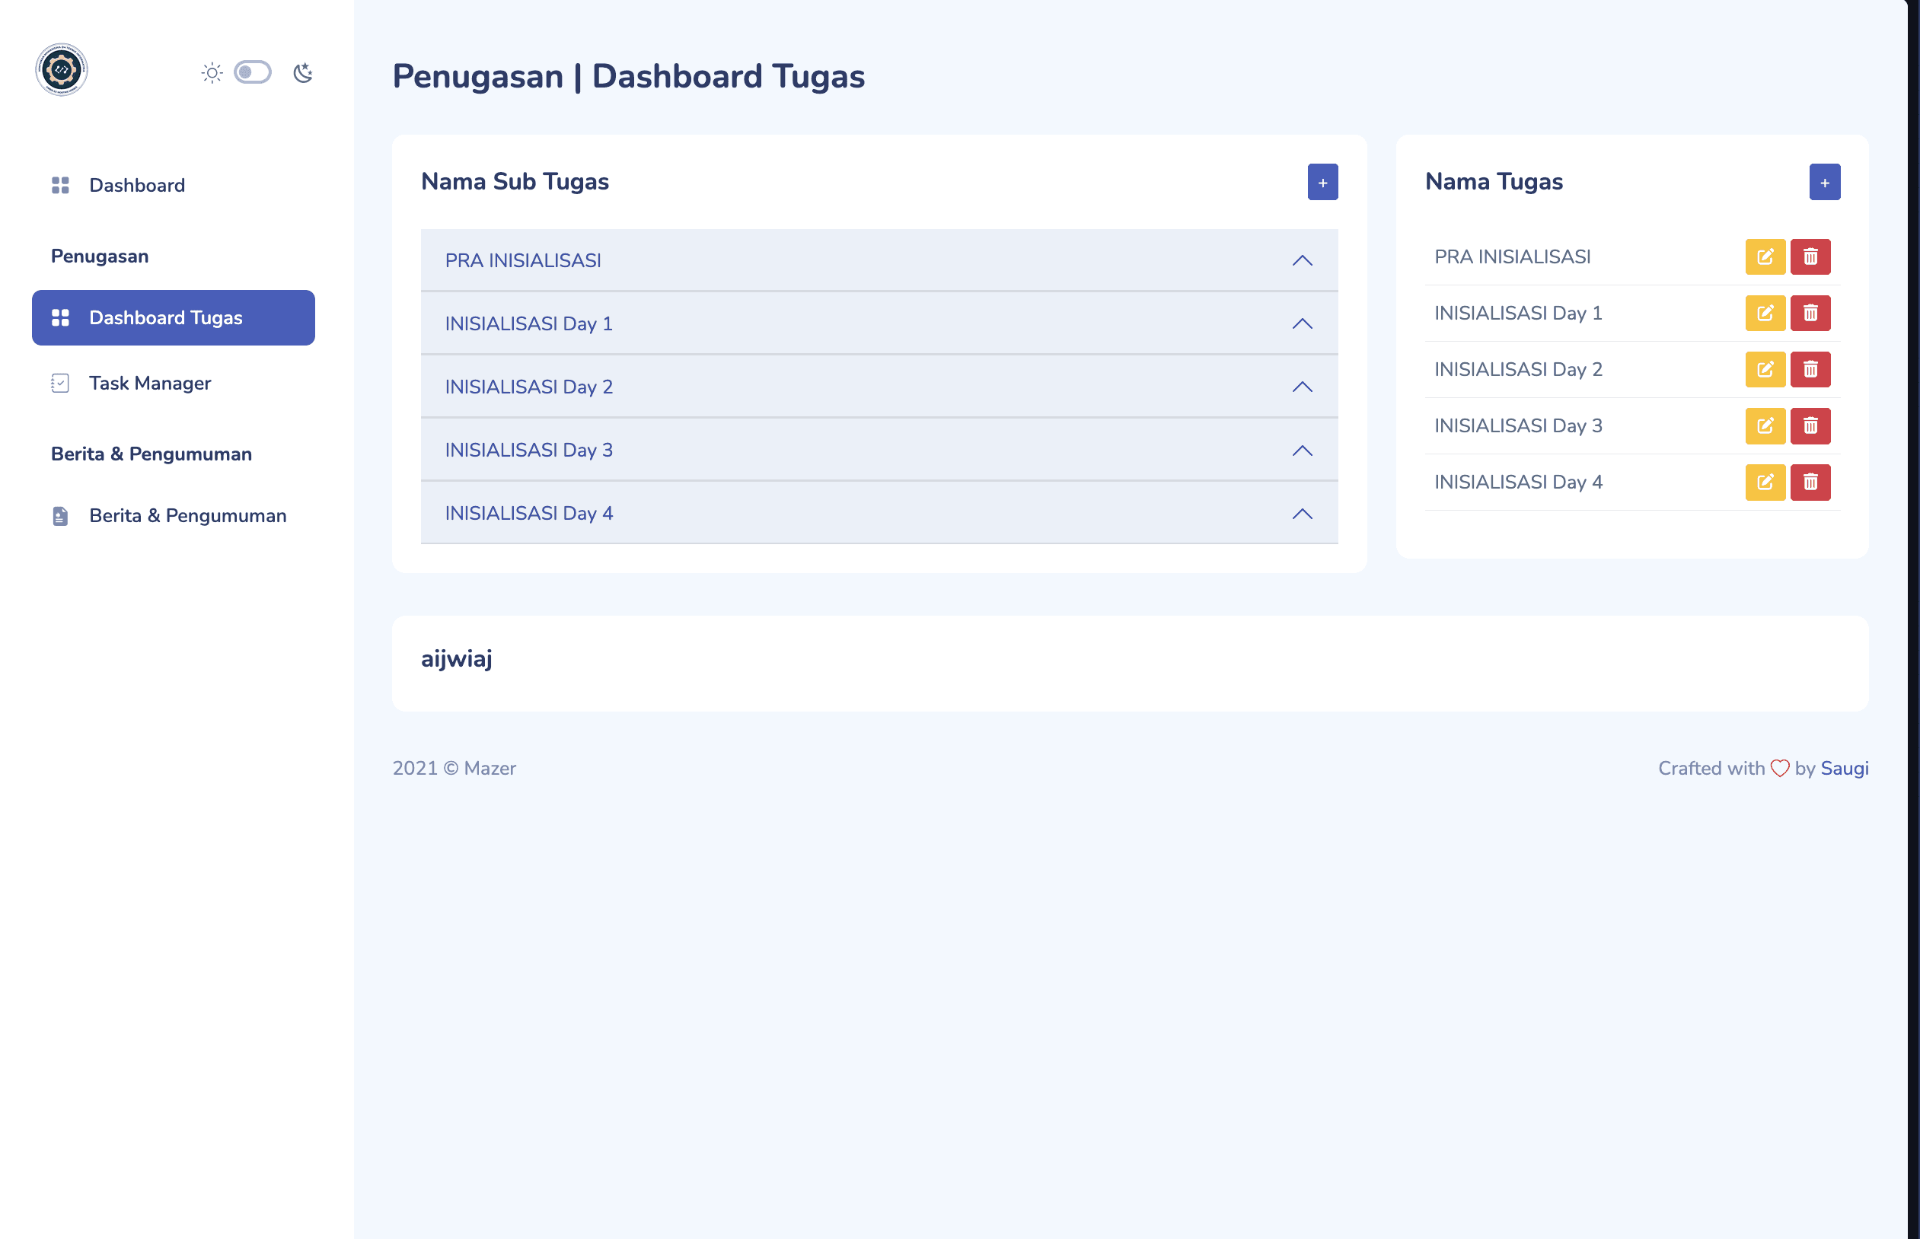1920x1239 pixels.
Task: Edit the INISIALISASI Day 4 task
Action: pyautogui.click(x=1765, y=482)
